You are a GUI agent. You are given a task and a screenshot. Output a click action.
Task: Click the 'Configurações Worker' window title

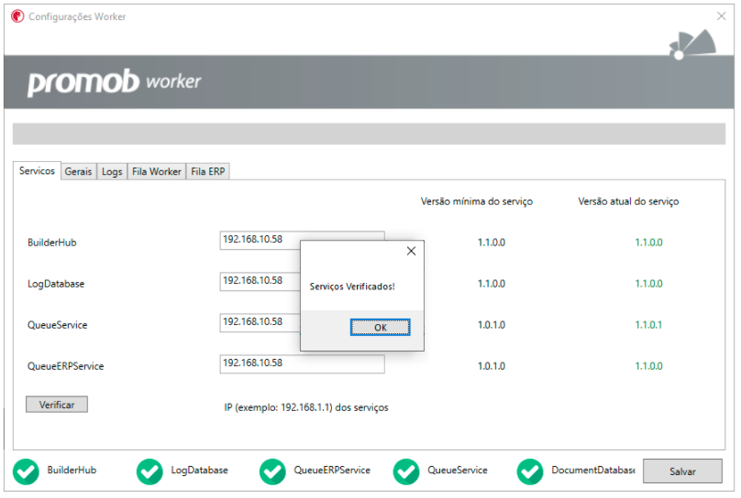coord(77,16)
